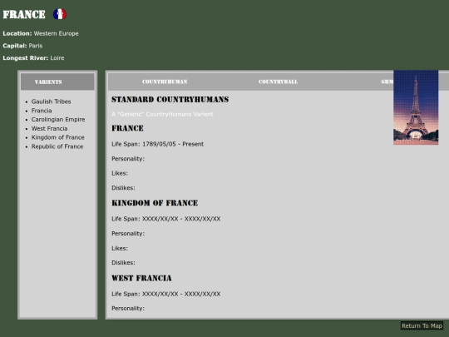The width and height of the screenshot is (449, 337).
Task: Click Life Span under West Francia
Action: point(166,294)
